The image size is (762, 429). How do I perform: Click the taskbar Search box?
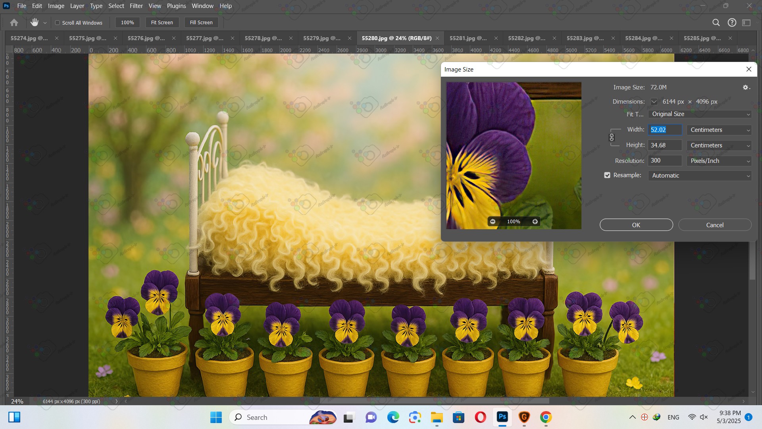pyautogui.click(x=282, y=417)
